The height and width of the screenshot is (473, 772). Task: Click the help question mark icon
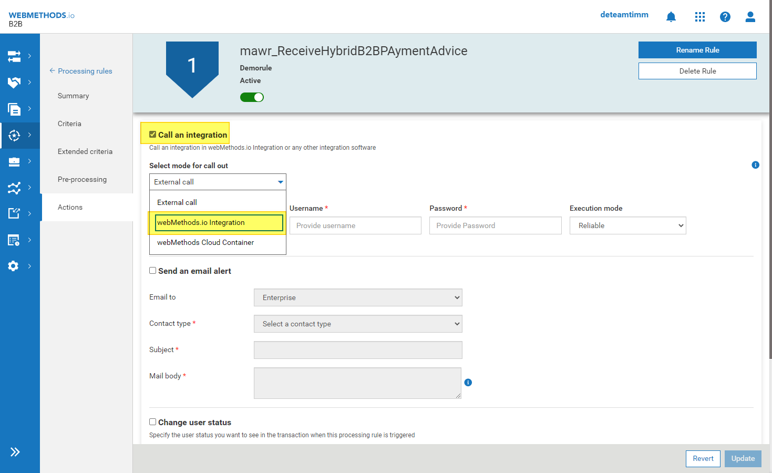(725, 16)
